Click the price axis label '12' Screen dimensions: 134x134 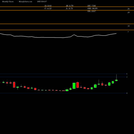click(x=128, y=26)
